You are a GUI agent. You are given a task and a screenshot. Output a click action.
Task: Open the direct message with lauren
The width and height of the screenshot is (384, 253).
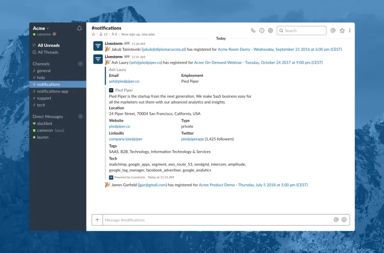pyautogui.click(x=44, y=137)
